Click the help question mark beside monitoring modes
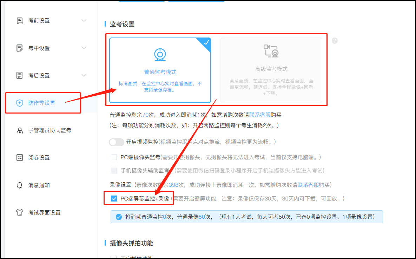 (x=335, y=41)
